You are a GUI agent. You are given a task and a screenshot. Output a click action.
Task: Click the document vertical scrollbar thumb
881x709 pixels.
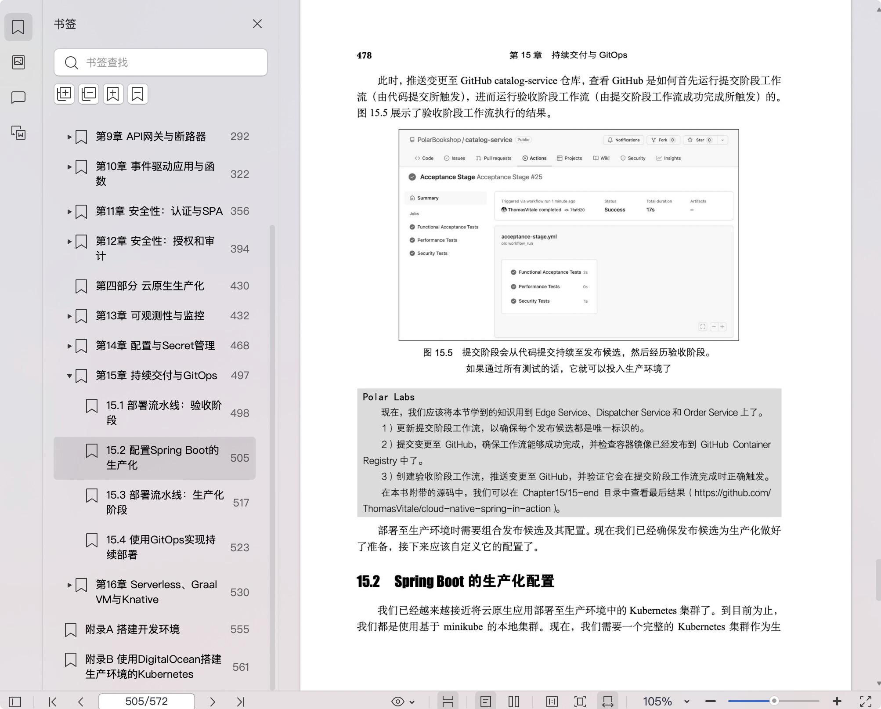point(878,580)
